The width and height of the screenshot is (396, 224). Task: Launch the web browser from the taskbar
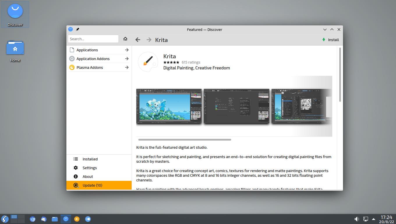33,219
